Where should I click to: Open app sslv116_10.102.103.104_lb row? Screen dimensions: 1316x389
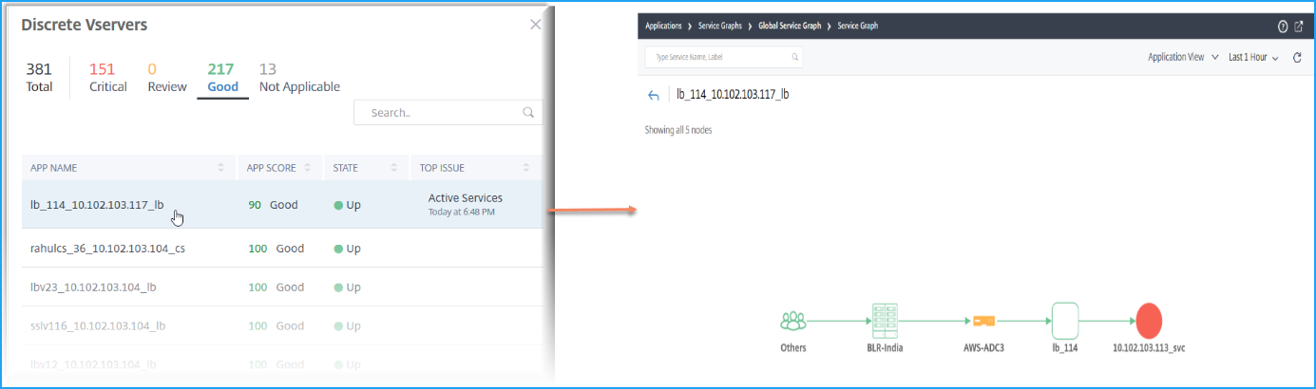click(282, 325)
